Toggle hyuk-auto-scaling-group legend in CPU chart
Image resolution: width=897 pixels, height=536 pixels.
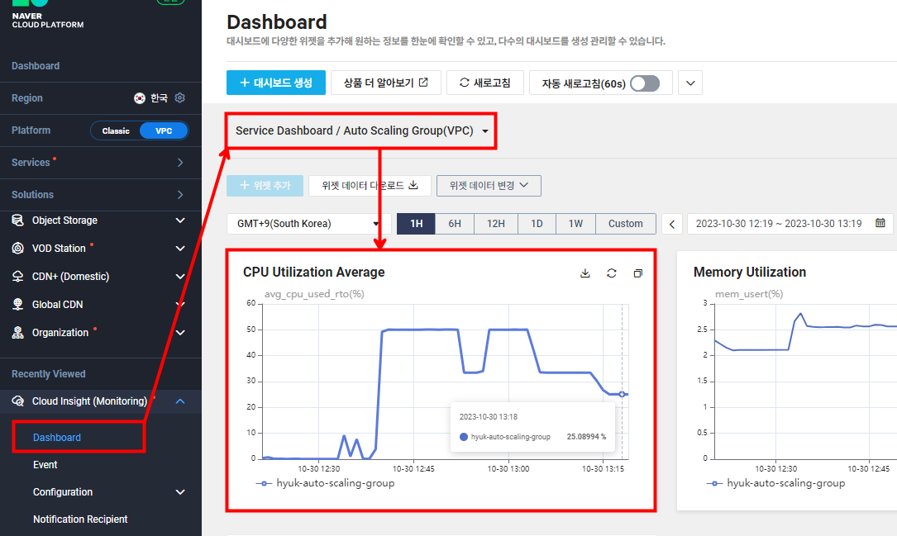coord(326,483)
